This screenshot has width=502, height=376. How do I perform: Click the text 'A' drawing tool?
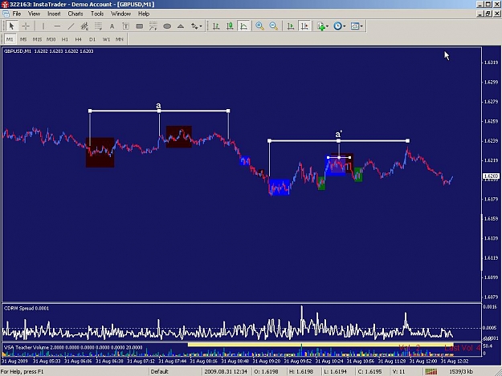pyautogui.click(x=112, y=26)
